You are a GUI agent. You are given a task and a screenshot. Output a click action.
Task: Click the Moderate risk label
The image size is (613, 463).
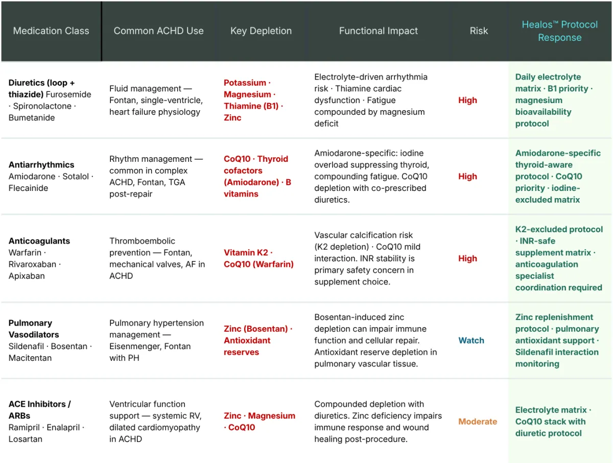tap(478, 421)
